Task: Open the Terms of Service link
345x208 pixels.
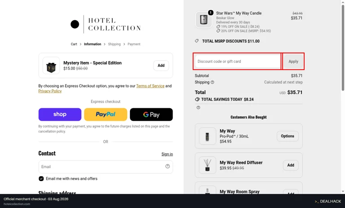Action: pos(150,86)
